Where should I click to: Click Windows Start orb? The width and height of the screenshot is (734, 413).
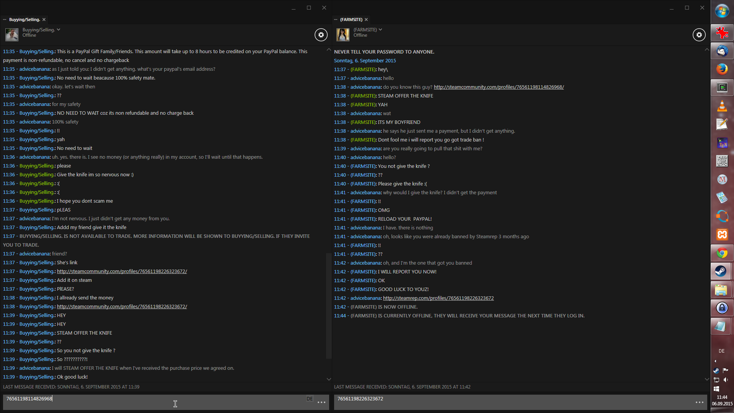click(722, 11)
